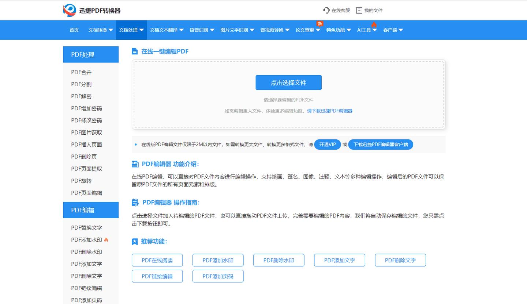527x304 pixels.
Task: Select PDF删除水印 in the sidebar list
Action: tap(86, 252)
